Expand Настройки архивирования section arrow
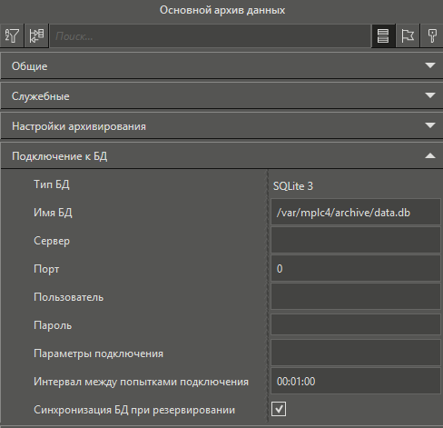 pos(430,125)
